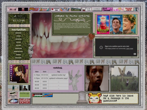Click the beach figure stamp

13,88
